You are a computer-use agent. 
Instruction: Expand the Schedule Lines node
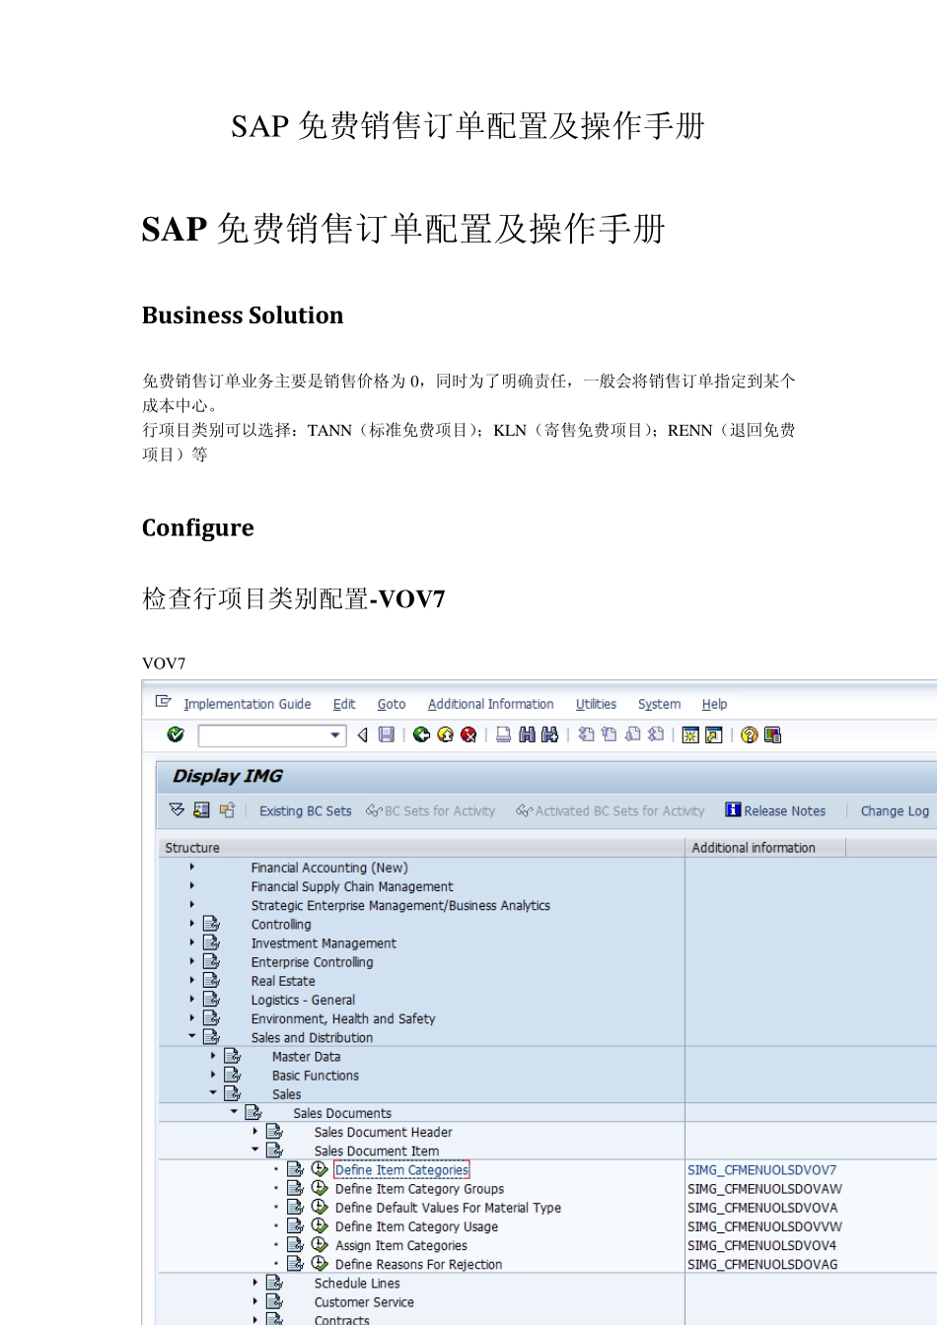click(254, 1283)
